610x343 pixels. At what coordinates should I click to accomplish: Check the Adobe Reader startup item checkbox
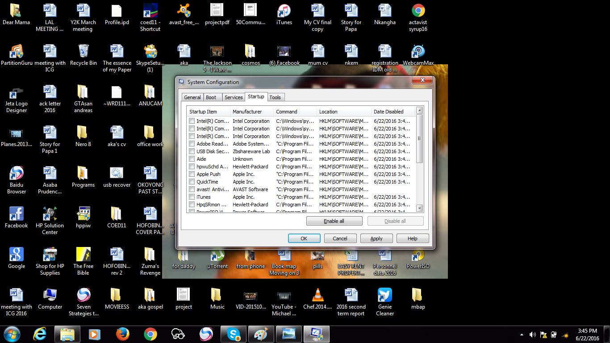click(192, 144)
